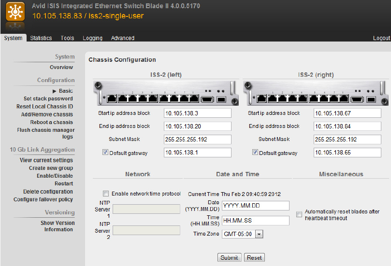The width and height of the screenshot is (391, 266).
Task: Switch to the Statistics tab
Action: [41, 38]
